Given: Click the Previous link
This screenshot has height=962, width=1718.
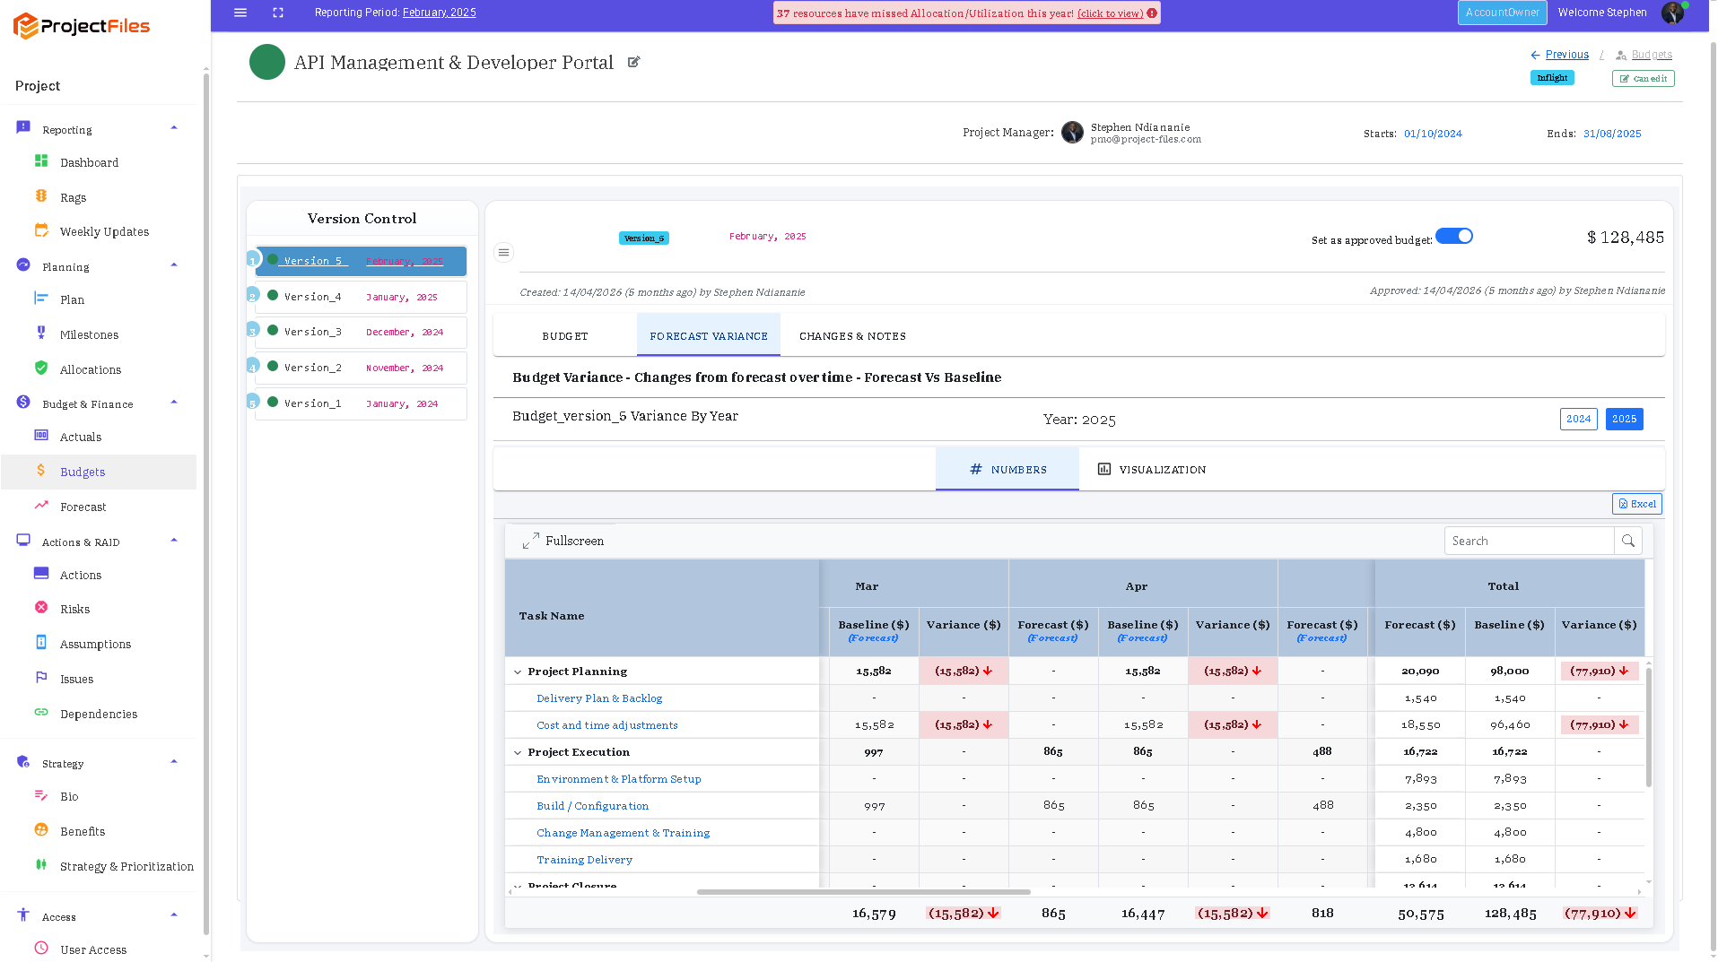Looking at the screenshot, I should point(1567,55).
